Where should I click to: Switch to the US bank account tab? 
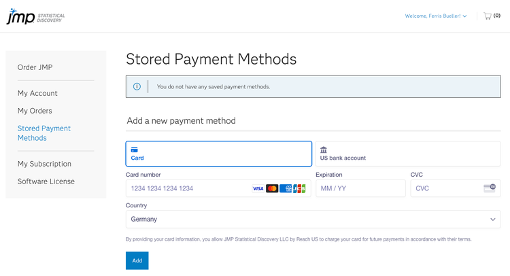[408, 154]
